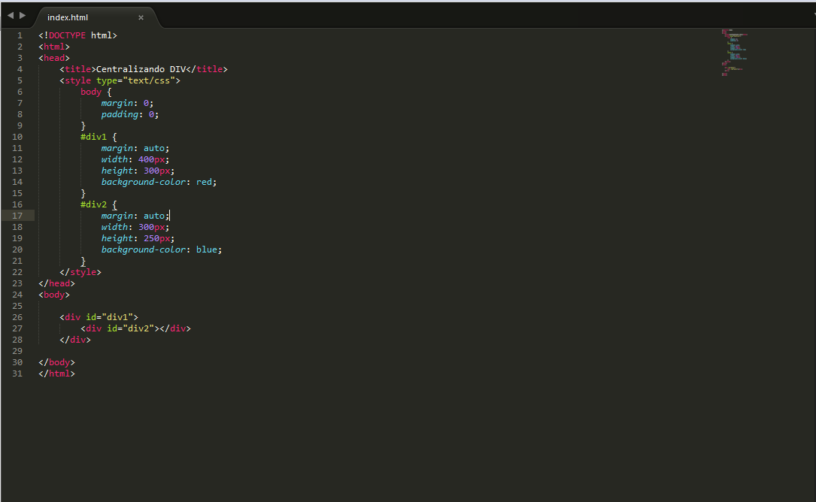Screen dimensions: 816x502
Task: Click the next tab right arrow
Action: click(23, 16)
